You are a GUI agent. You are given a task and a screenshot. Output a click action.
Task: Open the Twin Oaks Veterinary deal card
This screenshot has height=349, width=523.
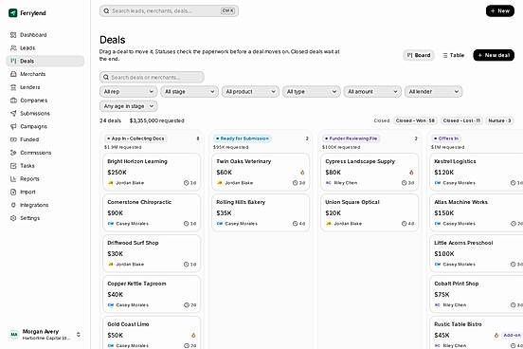pyautogui.click(x=261, y=172)
